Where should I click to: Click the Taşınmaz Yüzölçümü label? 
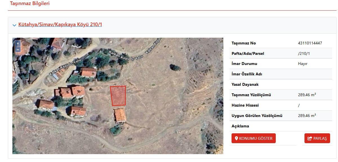[251, 95]
